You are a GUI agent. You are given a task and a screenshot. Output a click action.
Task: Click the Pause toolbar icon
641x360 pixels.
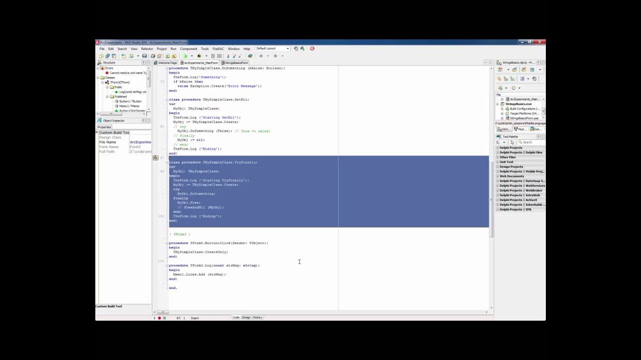[213, 56]
